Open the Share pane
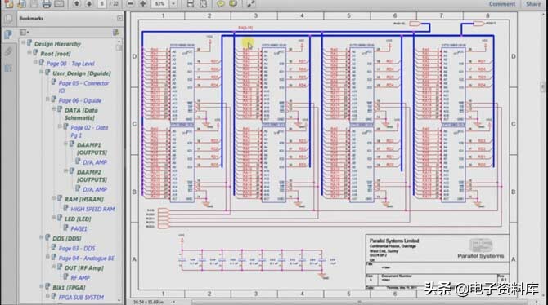Screen dimensions: 548x305 (533, 4)
